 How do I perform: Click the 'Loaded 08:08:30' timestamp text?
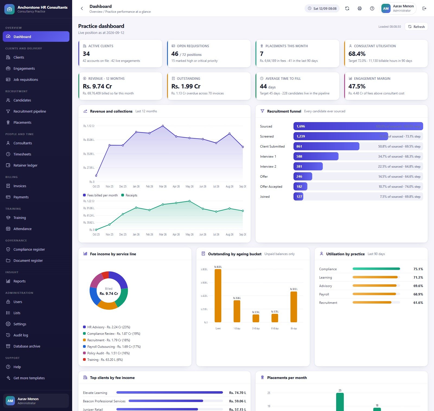(390, 27)
